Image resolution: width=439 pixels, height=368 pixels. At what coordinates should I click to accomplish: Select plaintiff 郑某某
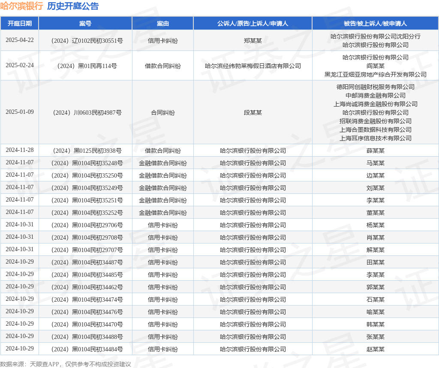pos(253,41)
